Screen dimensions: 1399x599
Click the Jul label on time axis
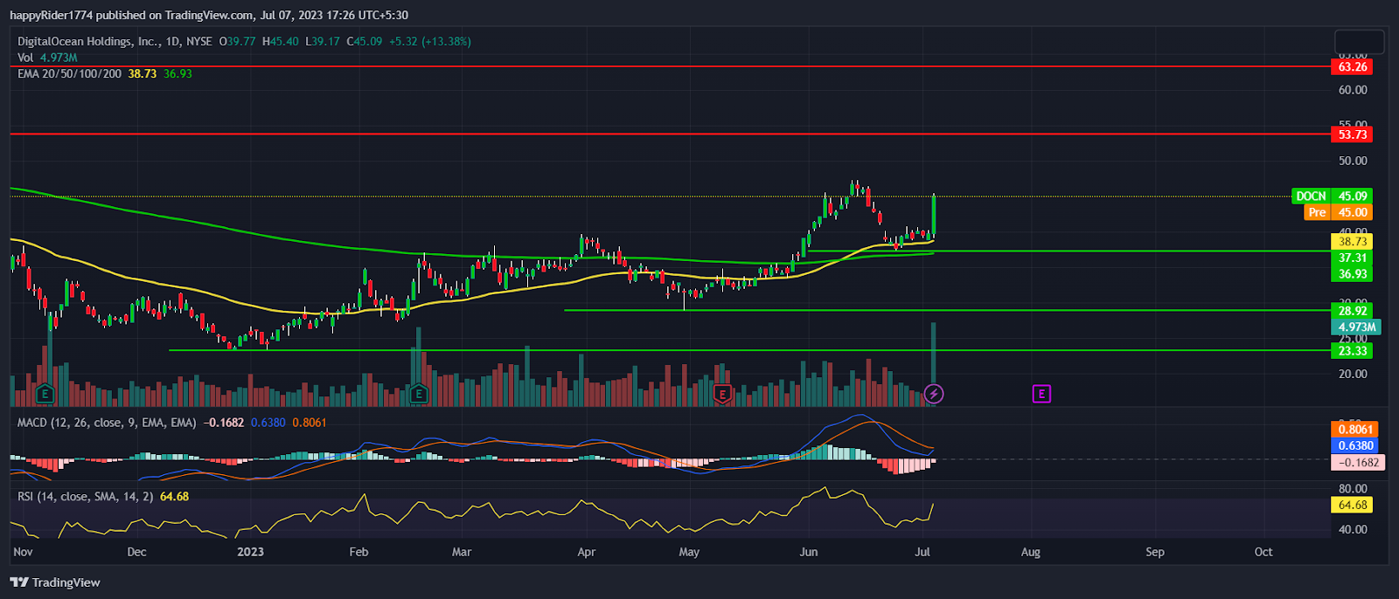click(x=922, y=552)
